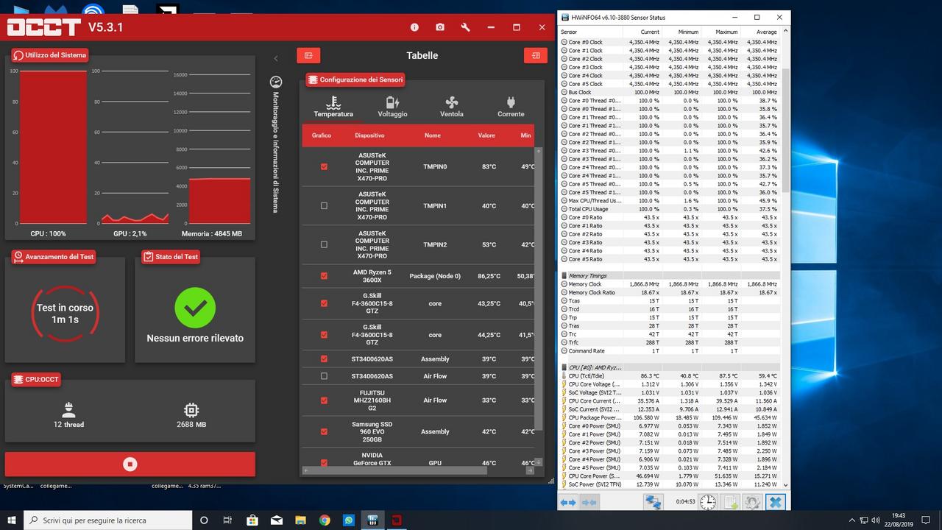Select Memory Clock row in HWiNFO
Image resolution: width=942 pixels, height=530 pixels.
click(670, 284)
